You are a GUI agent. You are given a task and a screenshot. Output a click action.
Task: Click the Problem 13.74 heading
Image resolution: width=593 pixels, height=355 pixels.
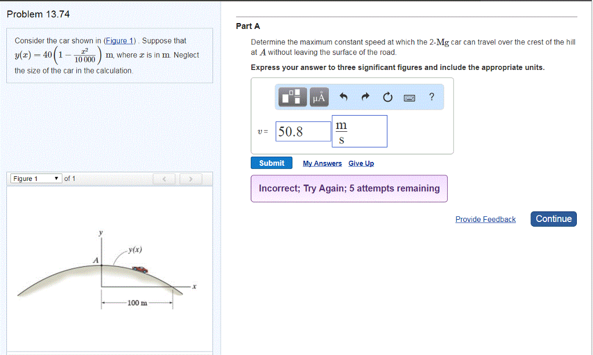tap(38, 14)
